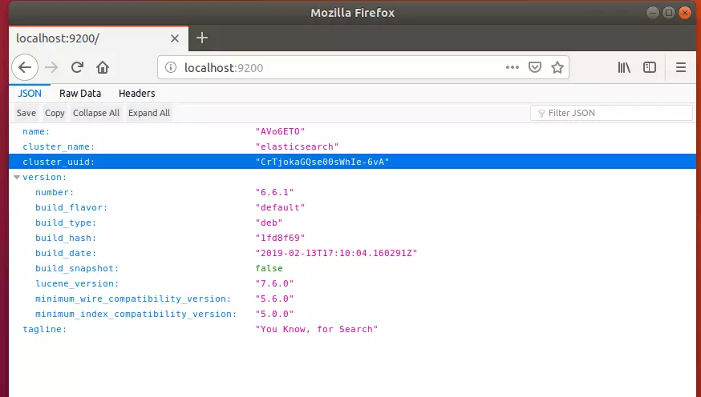Image resolution: width=701 pixels, height=397 pixels.
Task: Reload the current page
Action: point(77,67)
